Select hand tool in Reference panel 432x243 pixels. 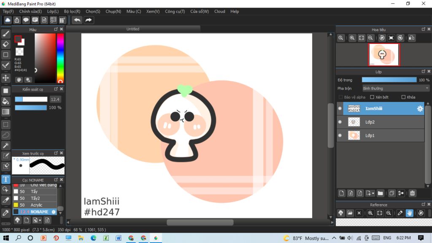pyautogui.click(x=409, y=213)
